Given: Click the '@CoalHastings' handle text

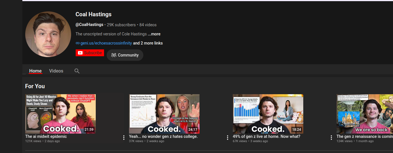Looking at the screenshot, I should [89, 25].
